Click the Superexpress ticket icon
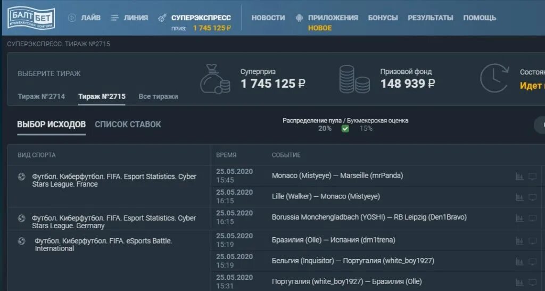The width and height of the screenshot is (545, 291). point(162,18)
